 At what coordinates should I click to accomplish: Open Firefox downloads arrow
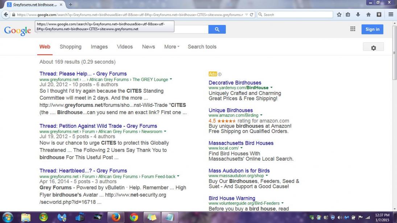358,14
